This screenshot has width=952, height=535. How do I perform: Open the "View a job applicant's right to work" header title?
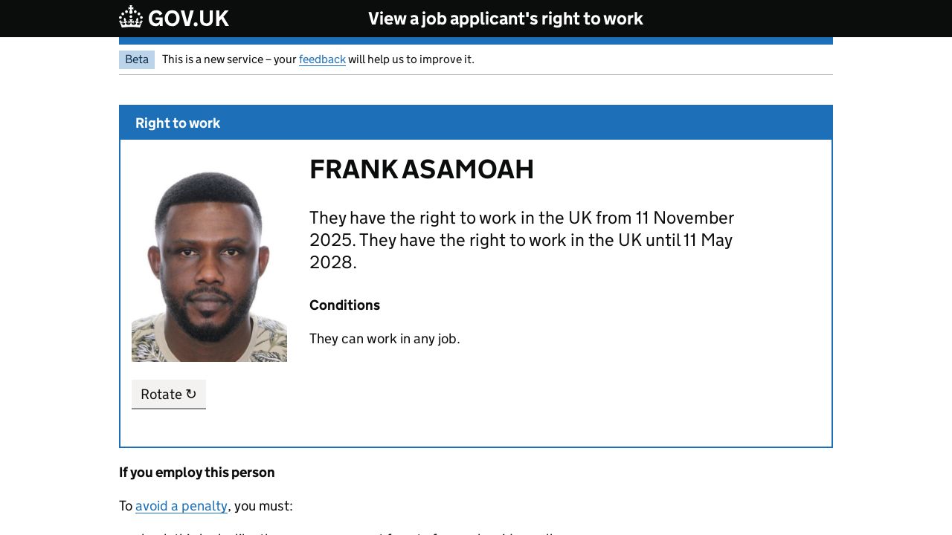point(505,19)
